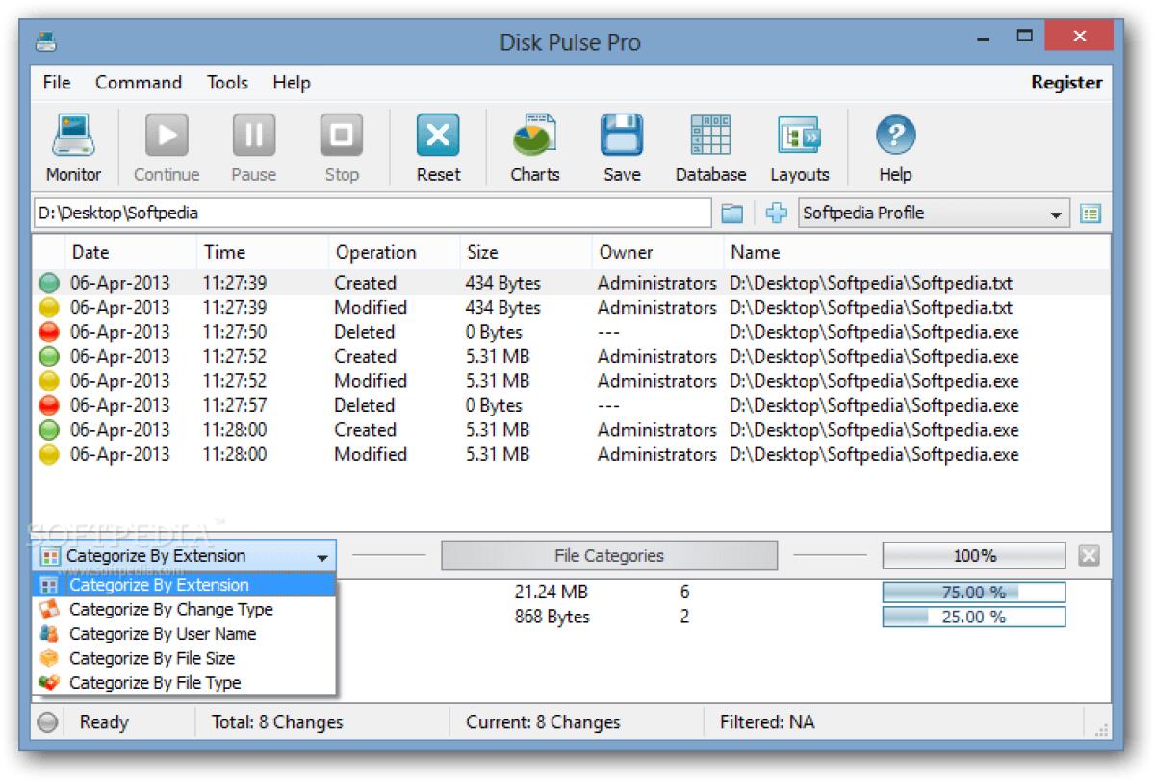Click the File Categories button
This screenshot has height=782, width=1155.
click(x=608, y=555)
